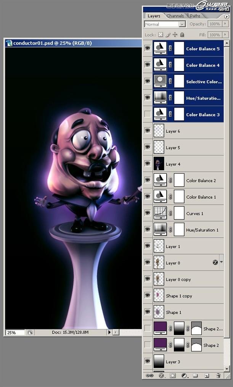
Task: Click document icon in conductor01.psd title bar
Action: coord(9,43)
